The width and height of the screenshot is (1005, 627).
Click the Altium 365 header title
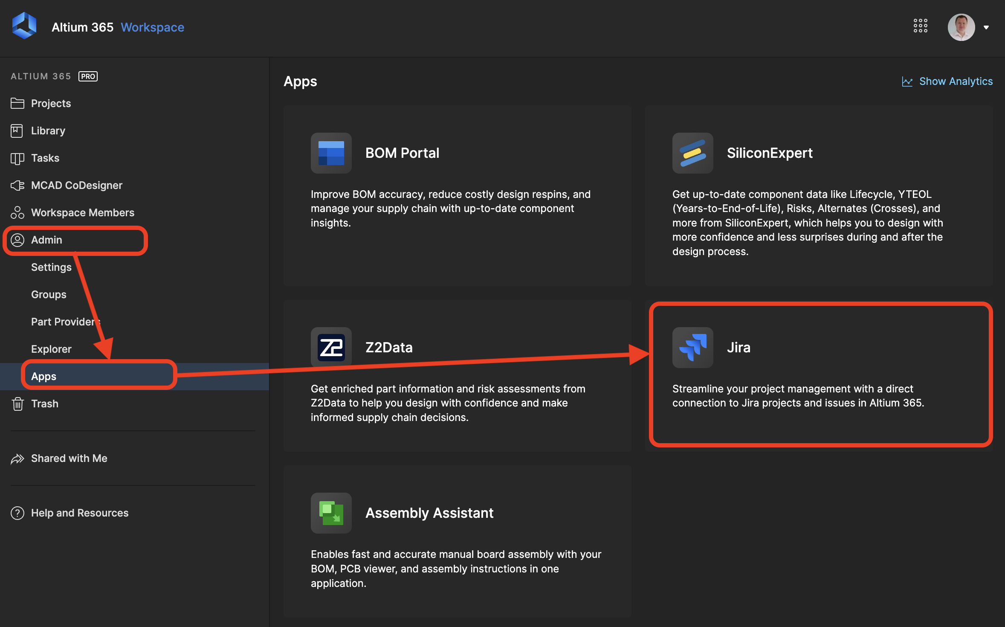coord(82,27)
